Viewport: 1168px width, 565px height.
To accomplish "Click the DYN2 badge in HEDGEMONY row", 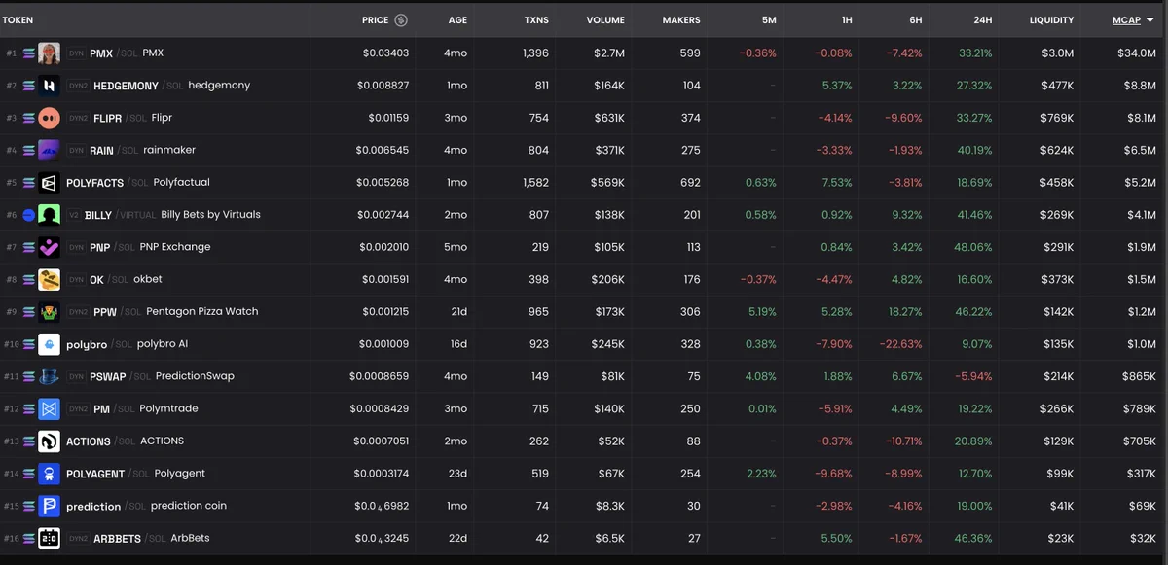I will [78, 86].
